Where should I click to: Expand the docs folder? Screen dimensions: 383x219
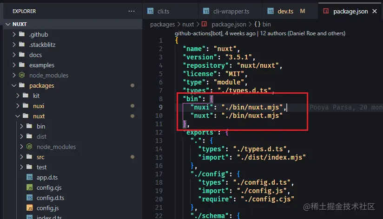[14, 55]
